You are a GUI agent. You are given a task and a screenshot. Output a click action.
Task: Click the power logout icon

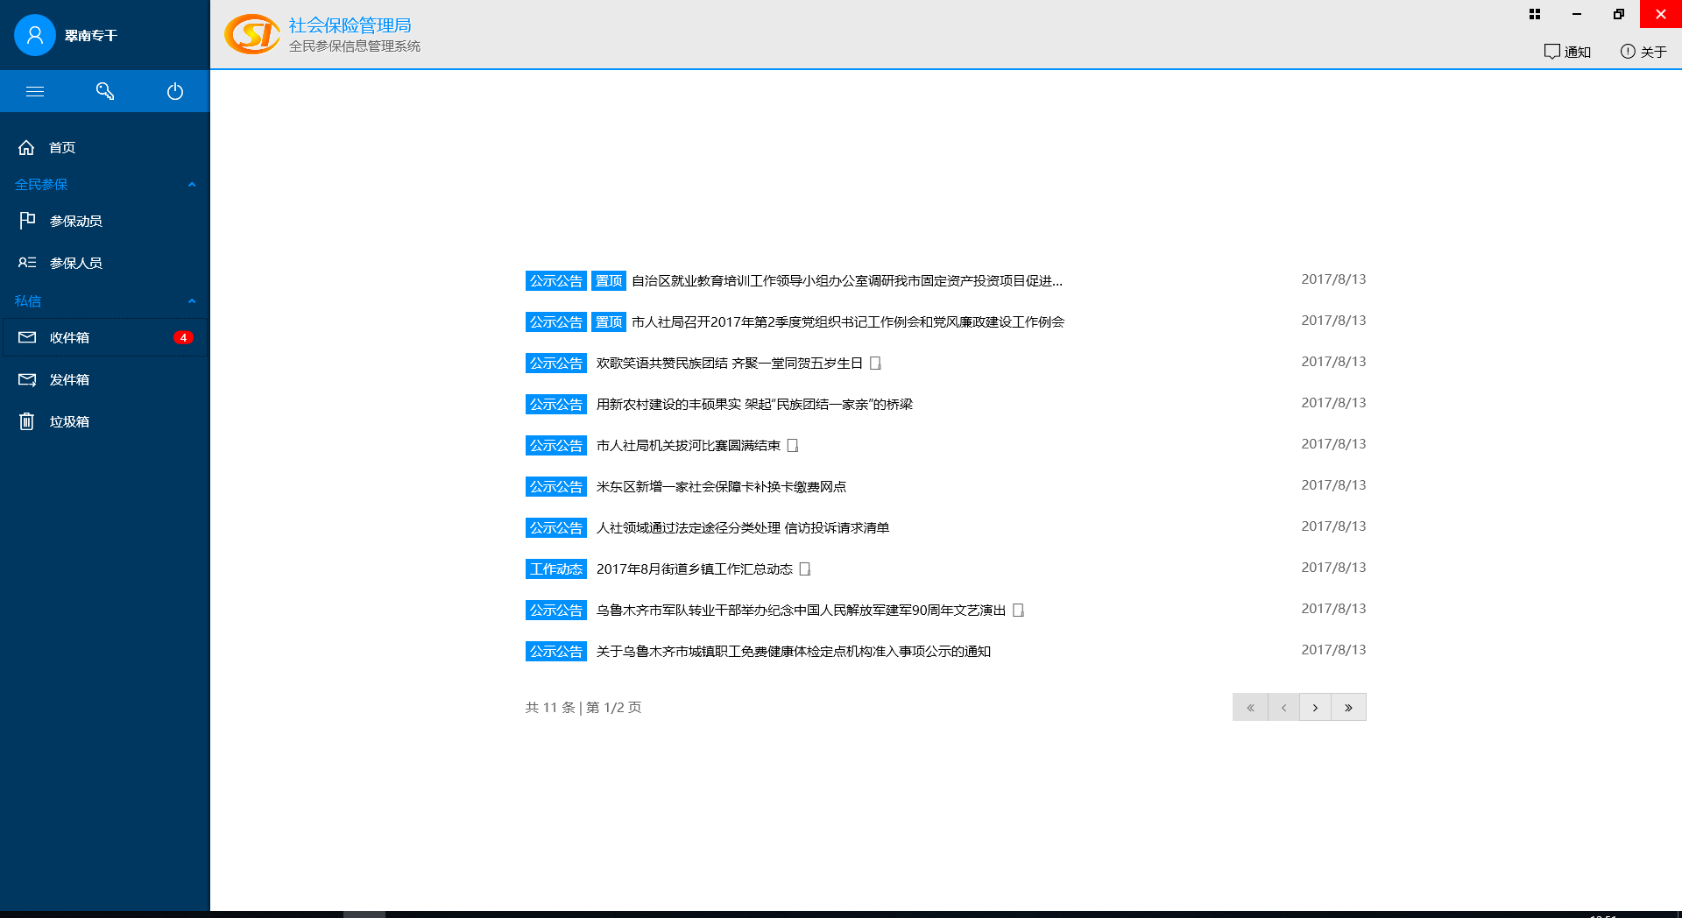175,91
